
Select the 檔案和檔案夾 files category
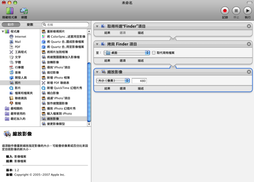(x=21, y=93)
